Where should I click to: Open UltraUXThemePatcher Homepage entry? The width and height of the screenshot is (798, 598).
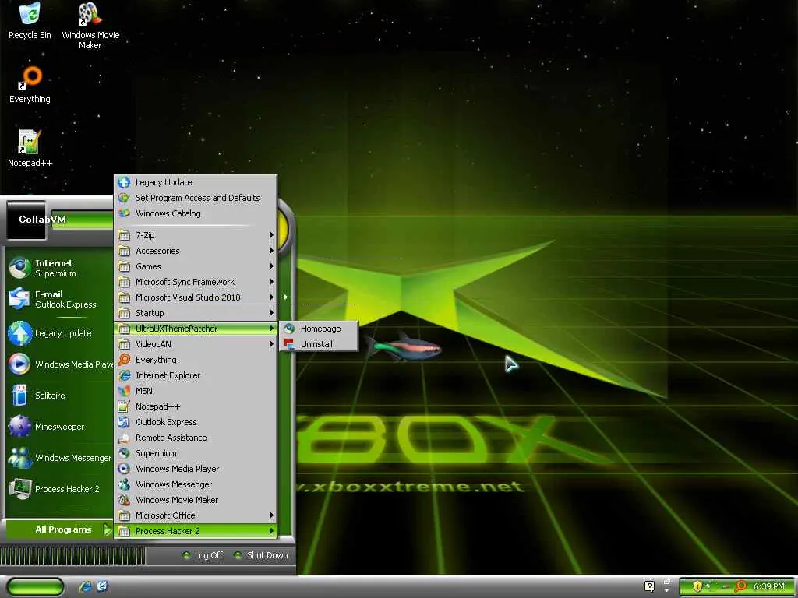(x=319, y=329)
